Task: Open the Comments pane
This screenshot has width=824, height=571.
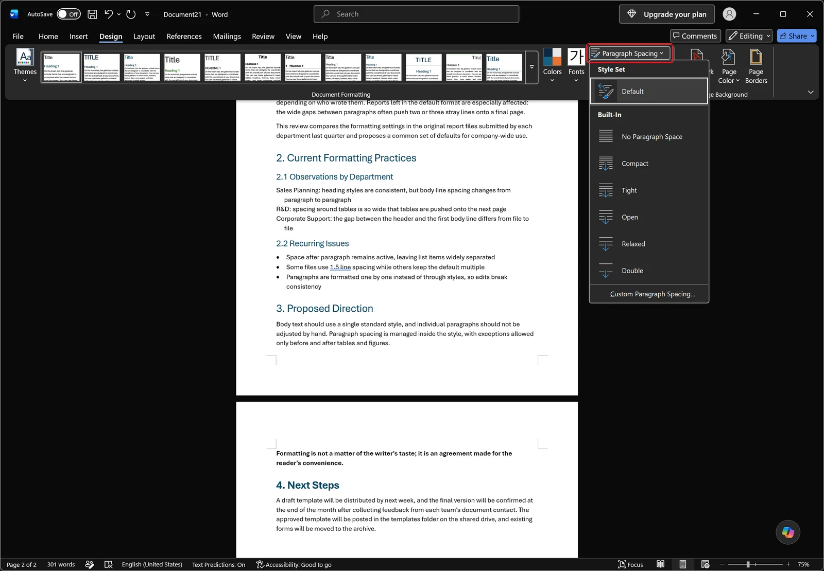Action: click(x=695, y=36)
